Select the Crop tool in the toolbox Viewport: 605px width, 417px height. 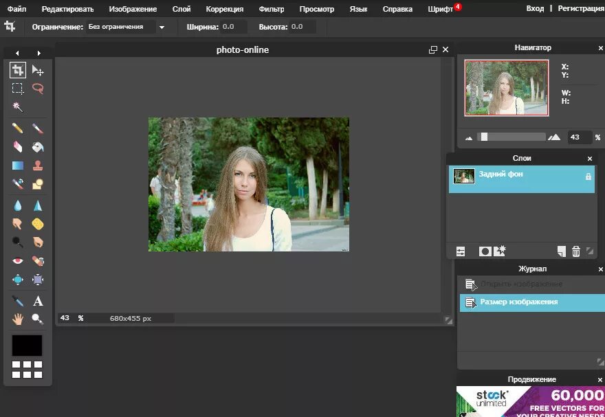coord(18,70)
